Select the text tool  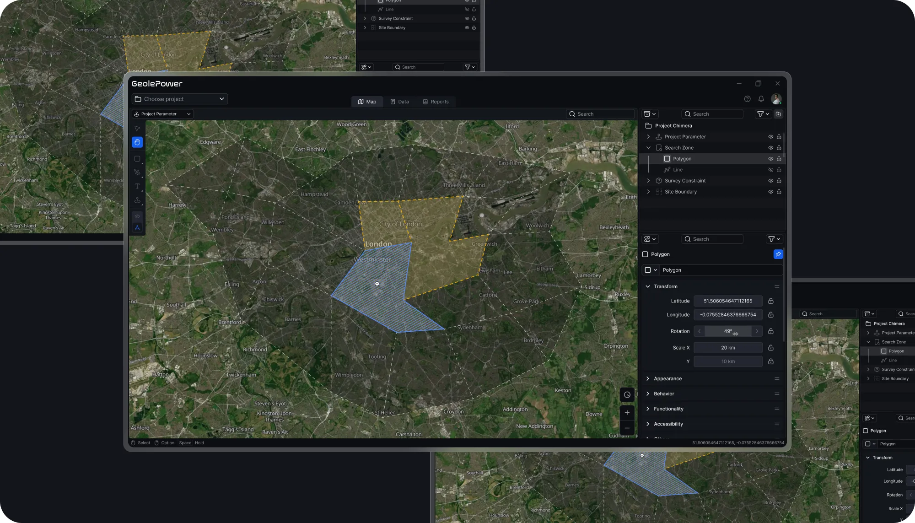click(137, 186)
